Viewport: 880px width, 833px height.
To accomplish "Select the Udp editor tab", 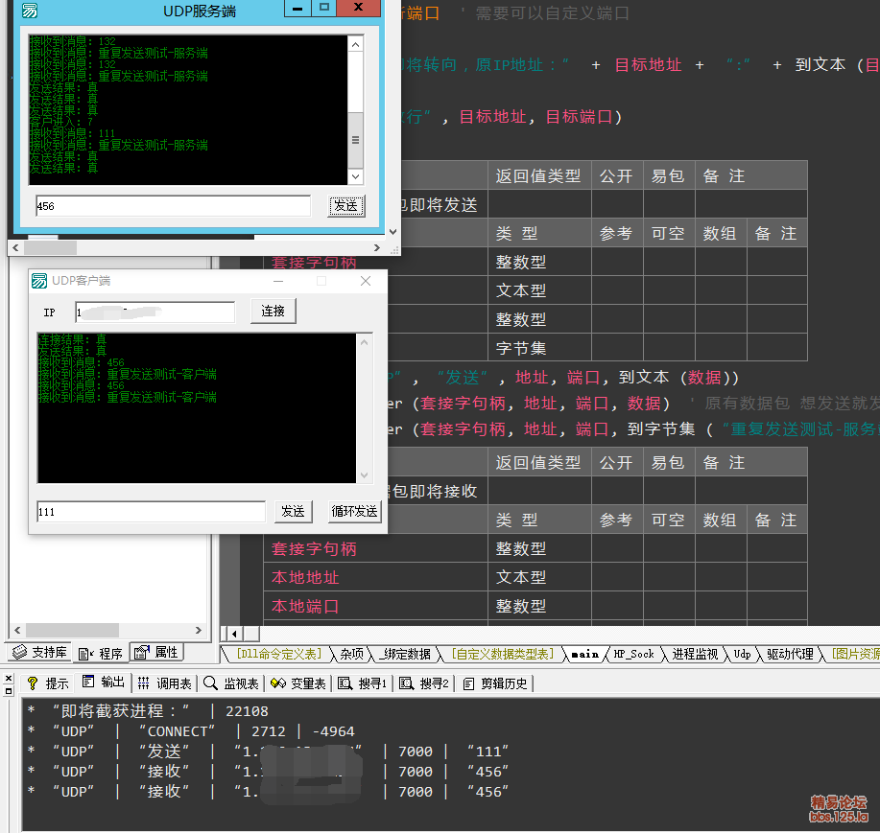I will tap(742, 654).
